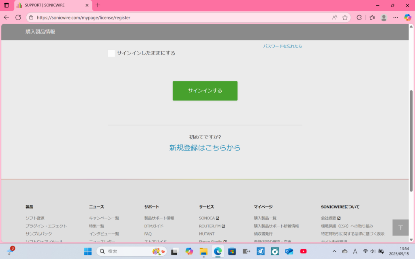The width and height of the screenshot is (415, 259).
Task: Add this page to favorites star
Action: (x=345, y=17)
